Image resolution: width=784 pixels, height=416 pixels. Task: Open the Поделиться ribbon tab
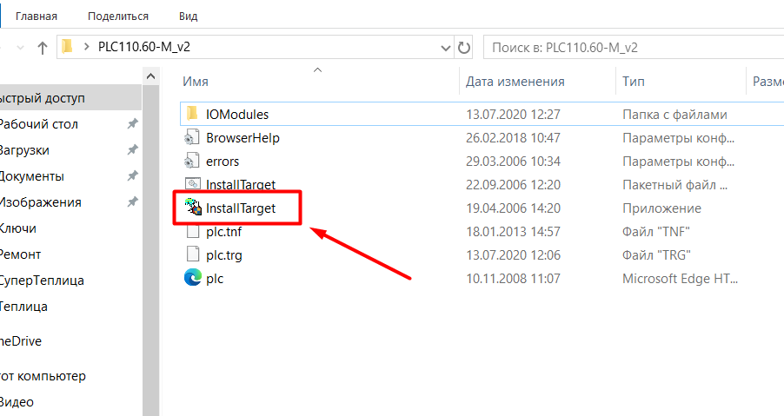118,16
